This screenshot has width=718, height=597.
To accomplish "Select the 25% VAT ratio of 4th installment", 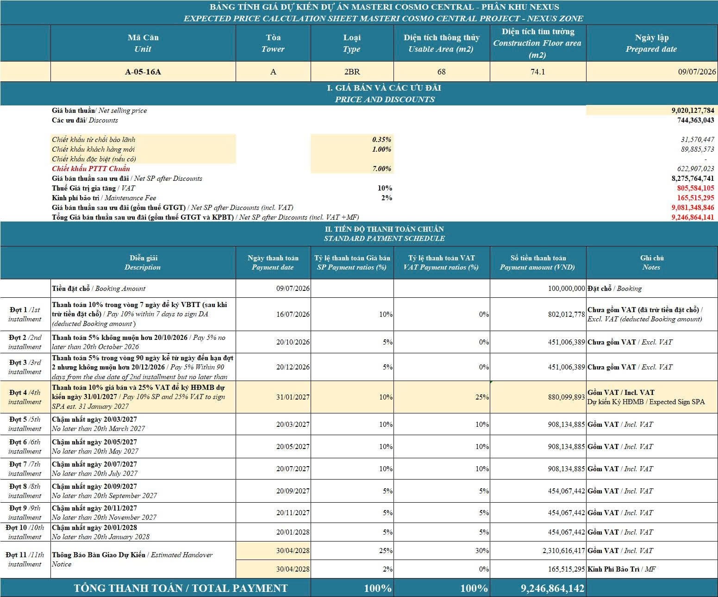I will 482,397.
